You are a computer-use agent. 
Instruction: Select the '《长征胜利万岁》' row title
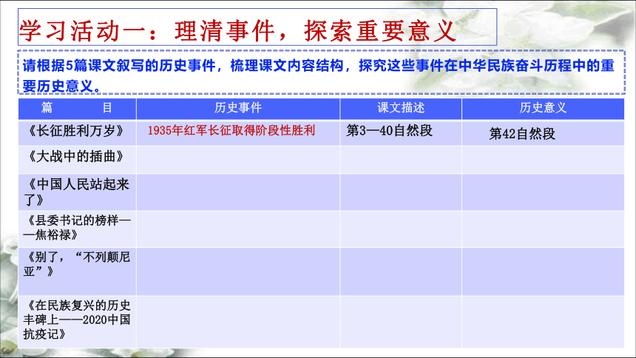(75, 131)
